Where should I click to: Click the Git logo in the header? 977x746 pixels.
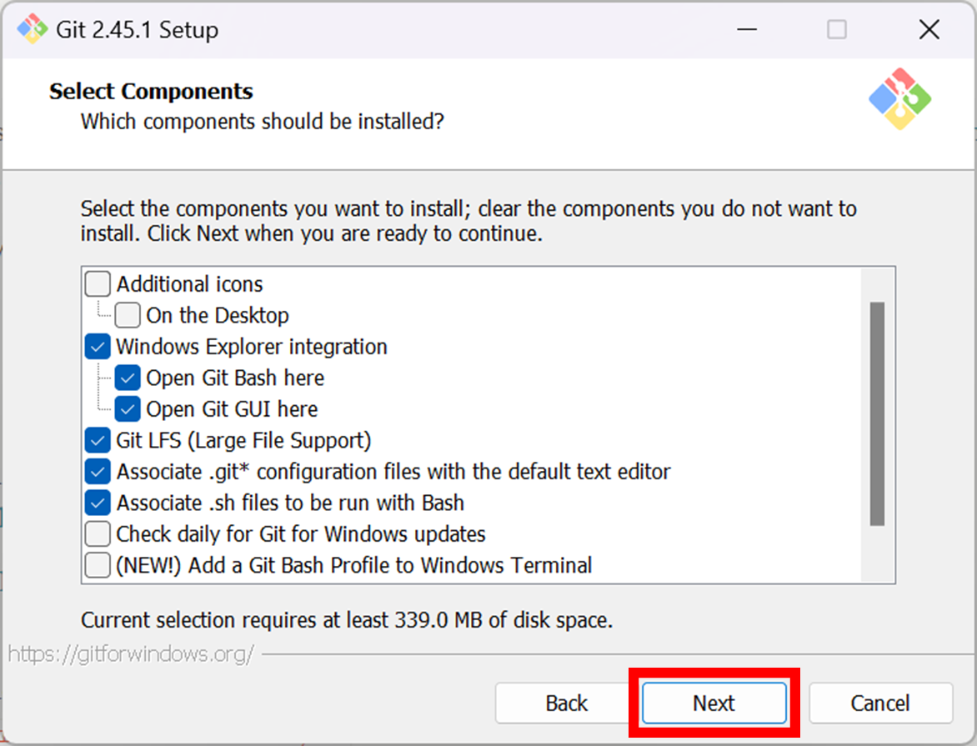click(899, 99)
